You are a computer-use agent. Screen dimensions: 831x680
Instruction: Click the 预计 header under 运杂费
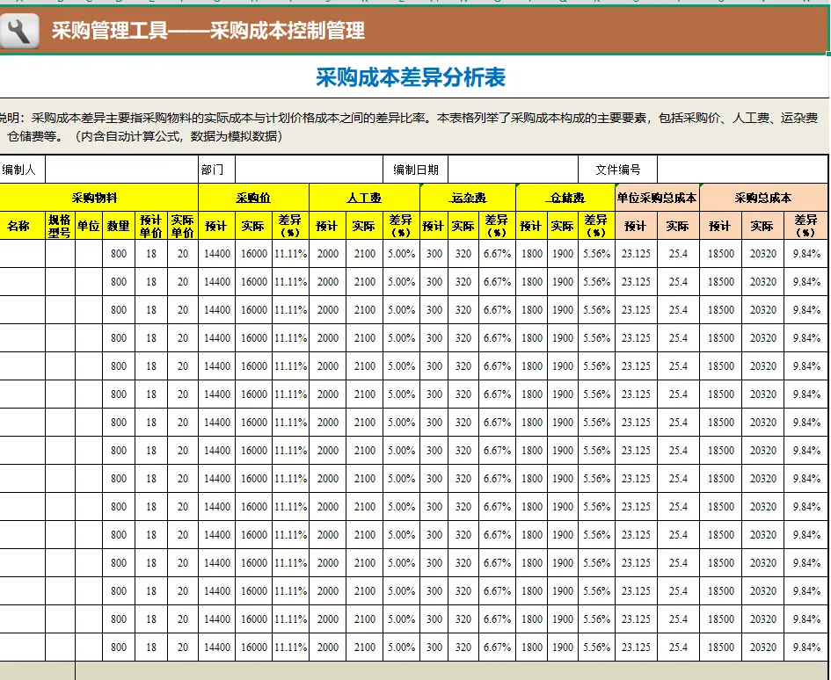click(434, 226)
